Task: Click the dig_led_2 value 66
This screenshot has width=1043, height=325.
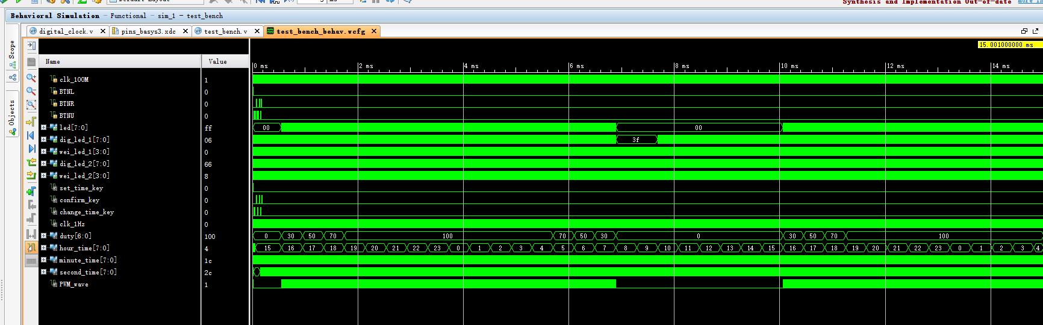Action: pos(208,164)
